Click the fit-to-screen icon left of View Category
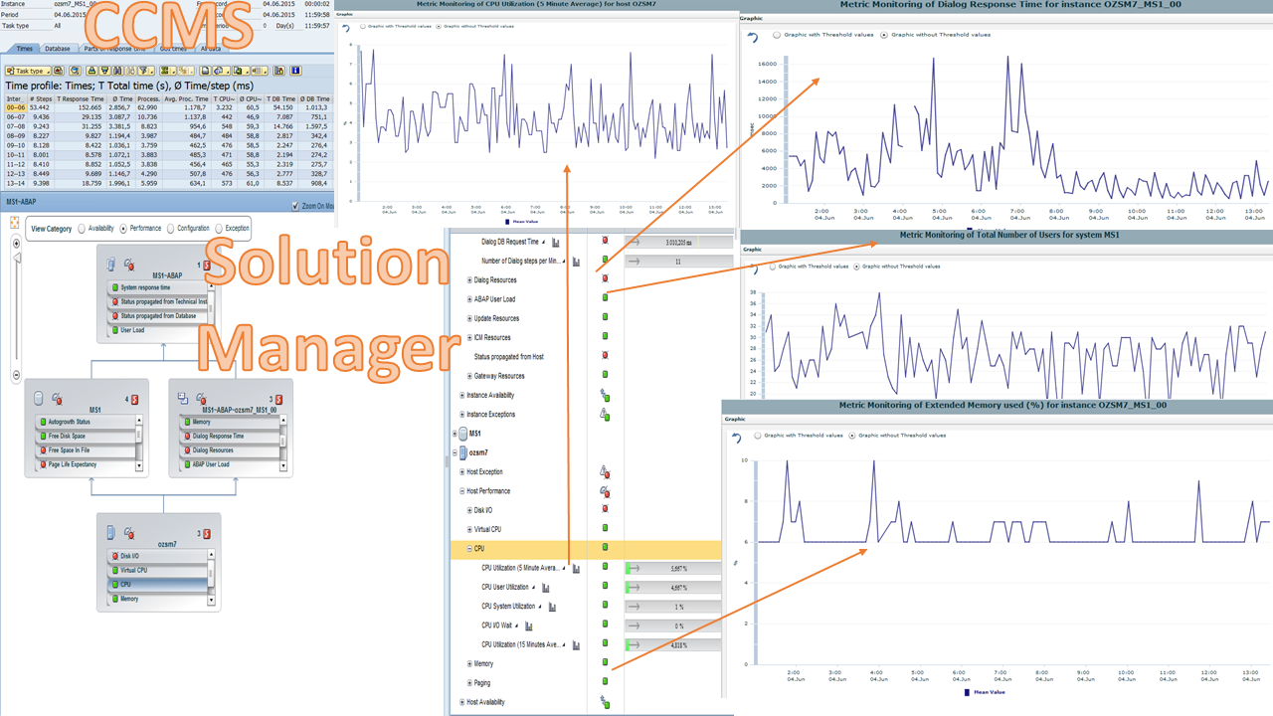This screenshot has height=716, width=1273. (15, 224)
